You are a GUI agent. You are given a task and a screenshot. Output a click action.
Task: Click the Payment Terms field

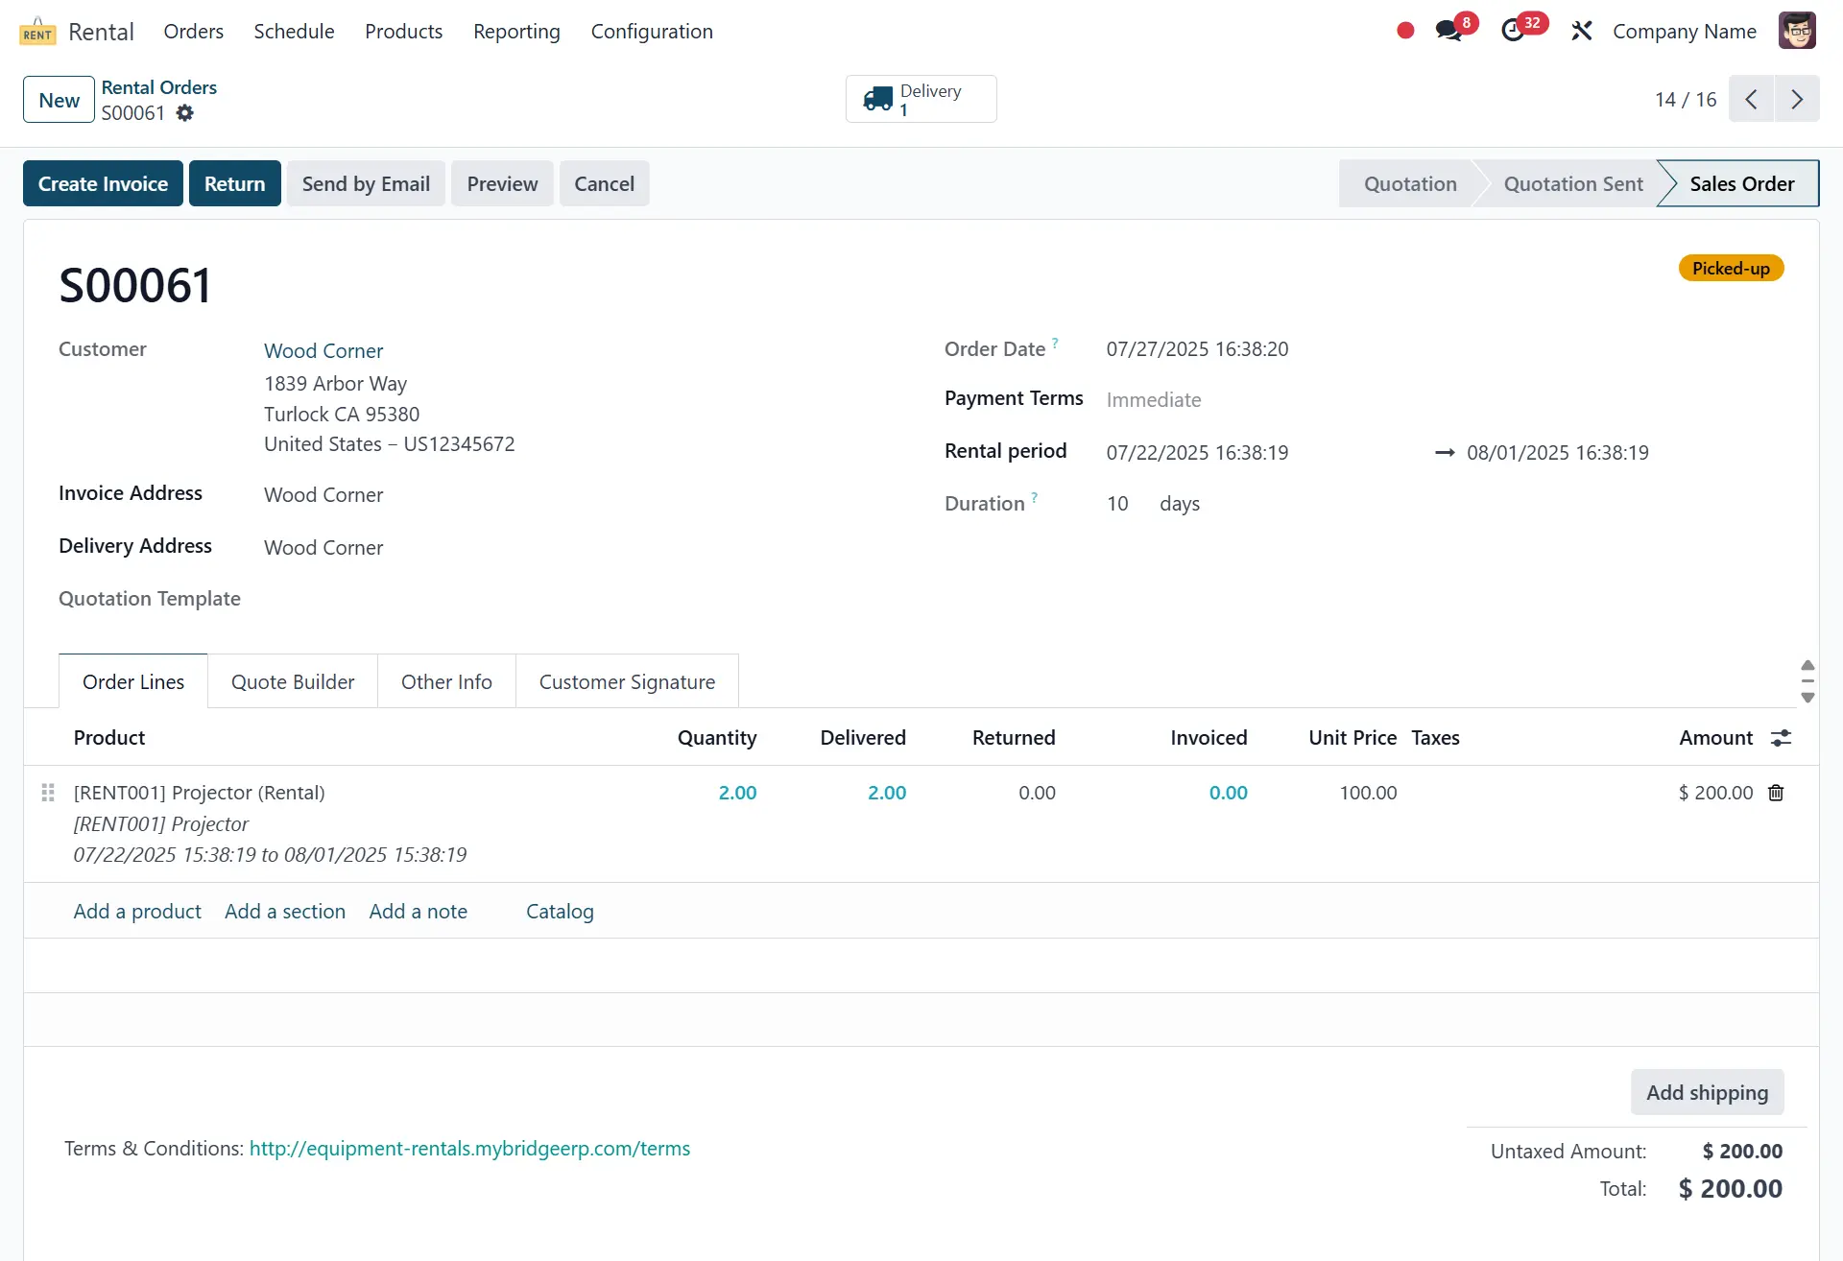pos(1153,400)
